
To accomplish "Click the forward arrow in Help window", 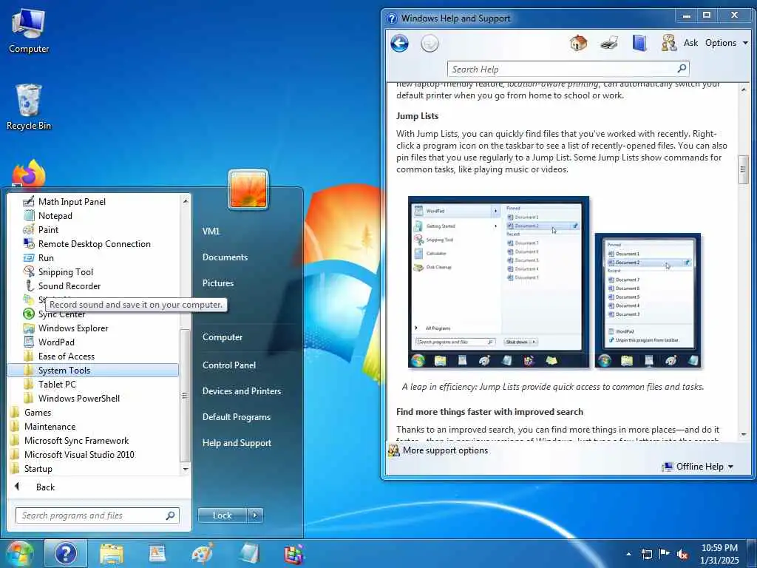I will (430, 44).
